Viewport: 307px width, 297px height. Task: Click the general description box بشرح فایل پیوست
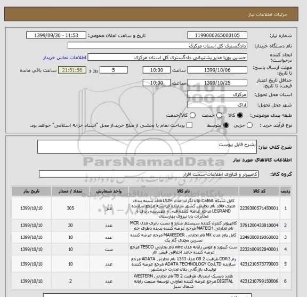point(147,147)
